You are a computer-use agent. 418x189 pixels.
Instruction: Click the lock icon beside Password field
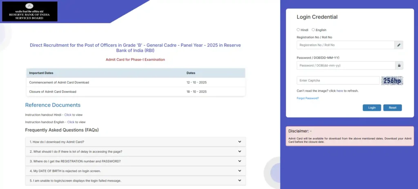tap(399, 65)
